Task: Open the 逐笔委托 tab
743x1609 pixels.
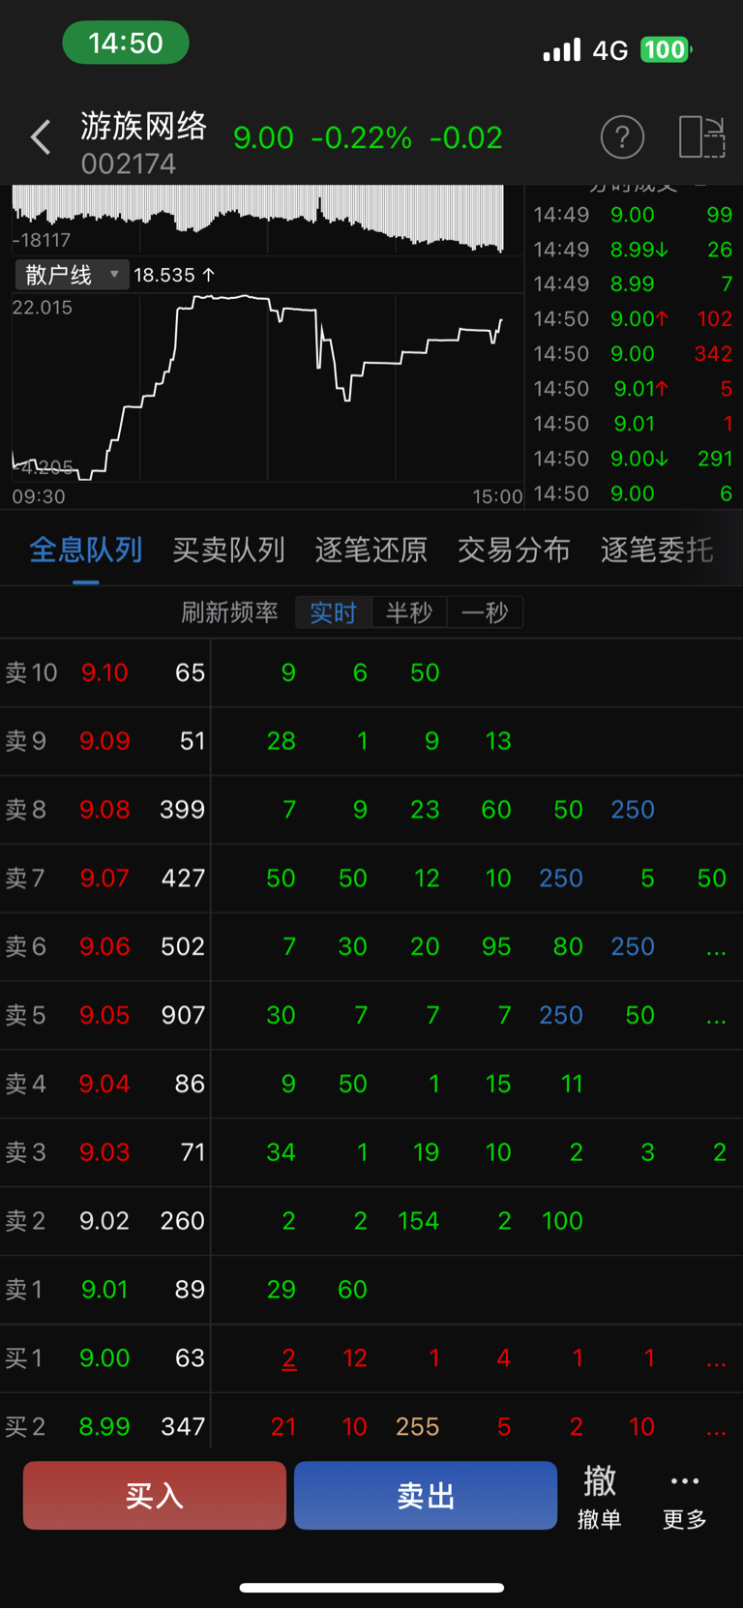Action: pyautogui.click(x=657, y=550)
